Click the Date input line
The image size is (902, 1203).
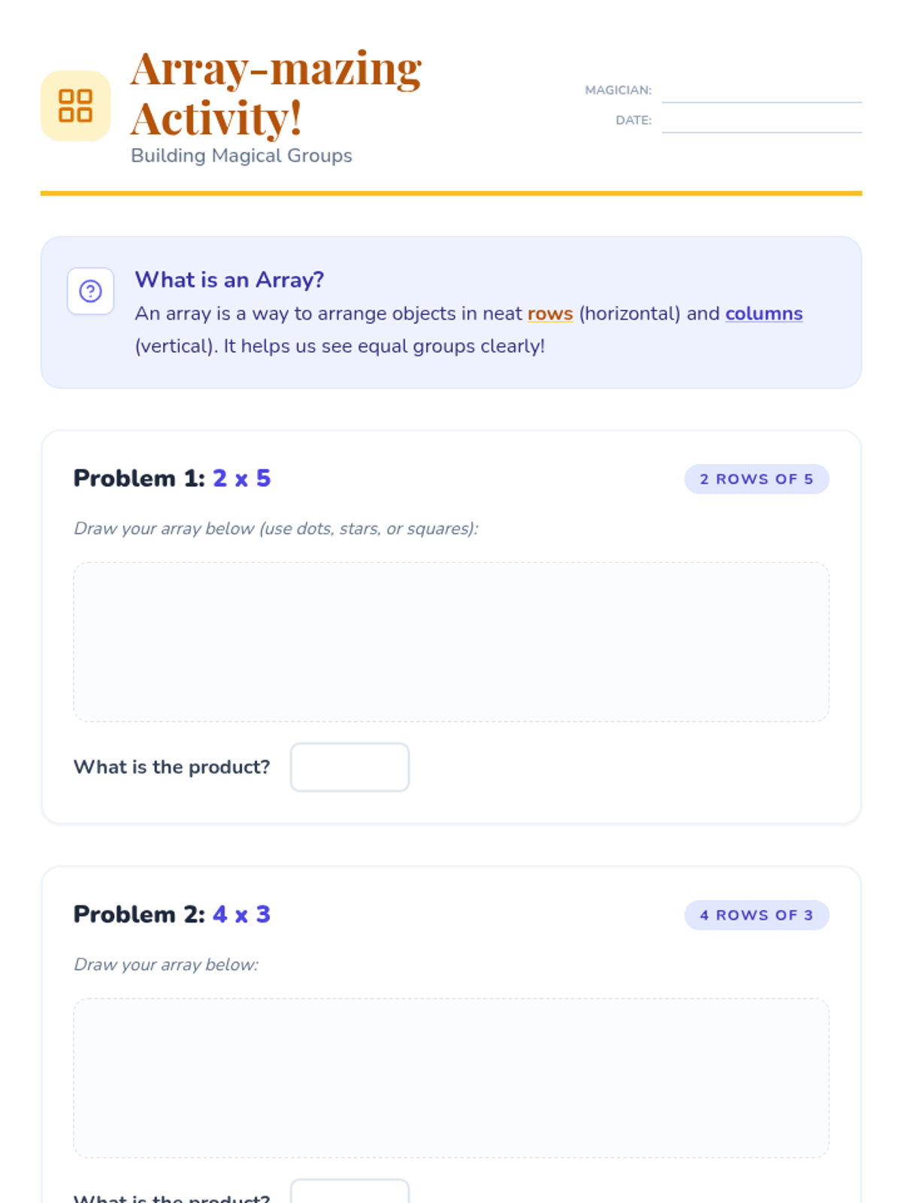(x=761, y=121)
